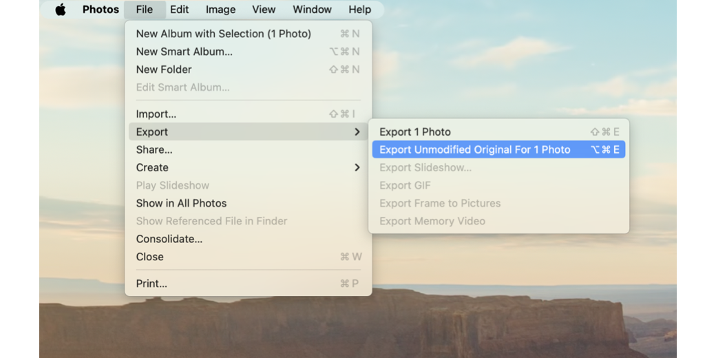Open the View menu
The height and width of the screenshot is (358, 716).
264,10
